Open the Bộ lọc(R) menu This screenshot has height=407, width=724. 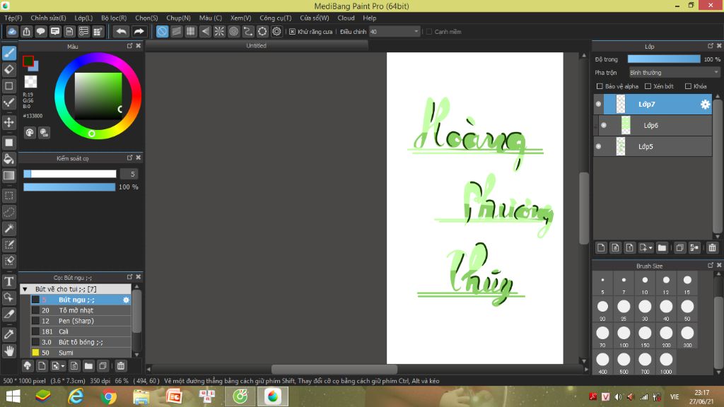pos(114,18)
